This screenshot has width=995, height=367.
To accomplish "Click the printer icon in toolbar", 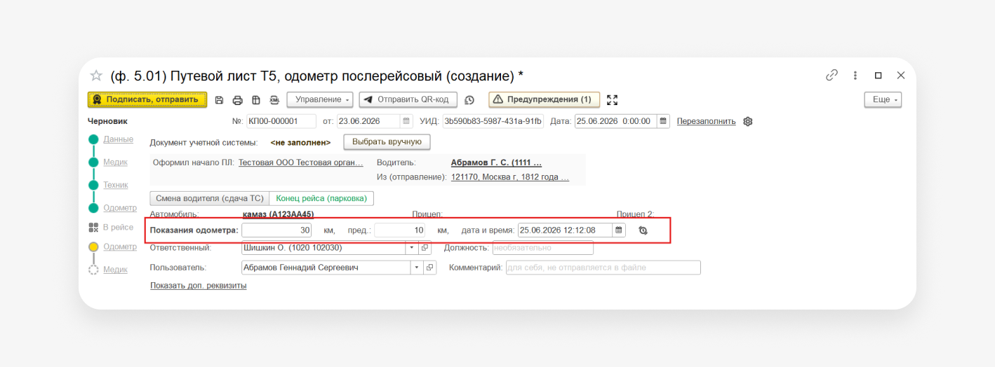I will 238,100.
